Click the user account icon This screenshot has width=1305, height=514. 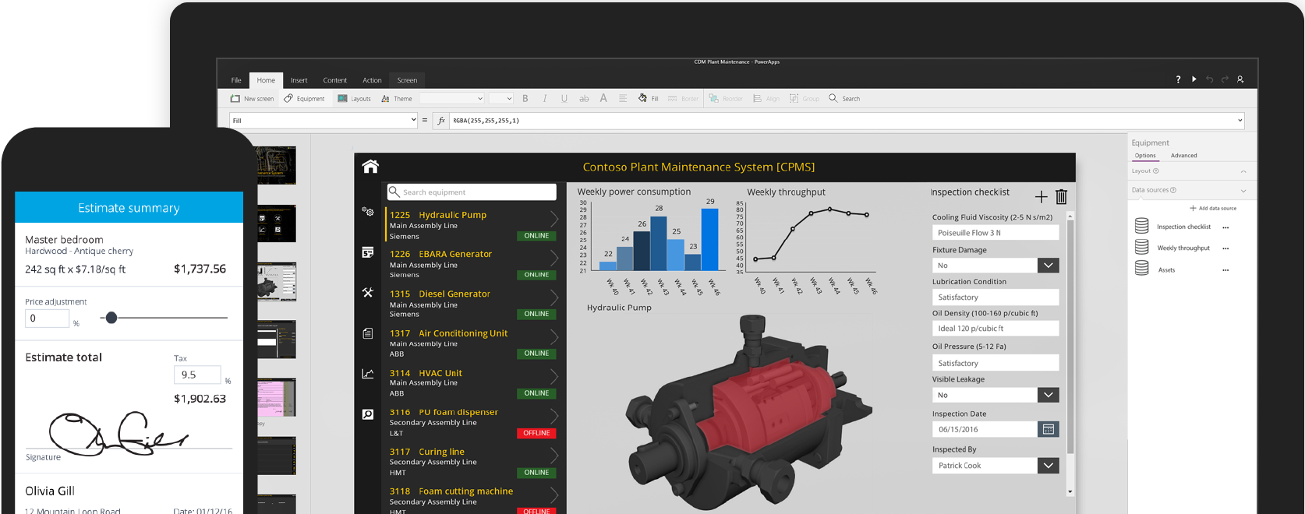point(1240,79)
